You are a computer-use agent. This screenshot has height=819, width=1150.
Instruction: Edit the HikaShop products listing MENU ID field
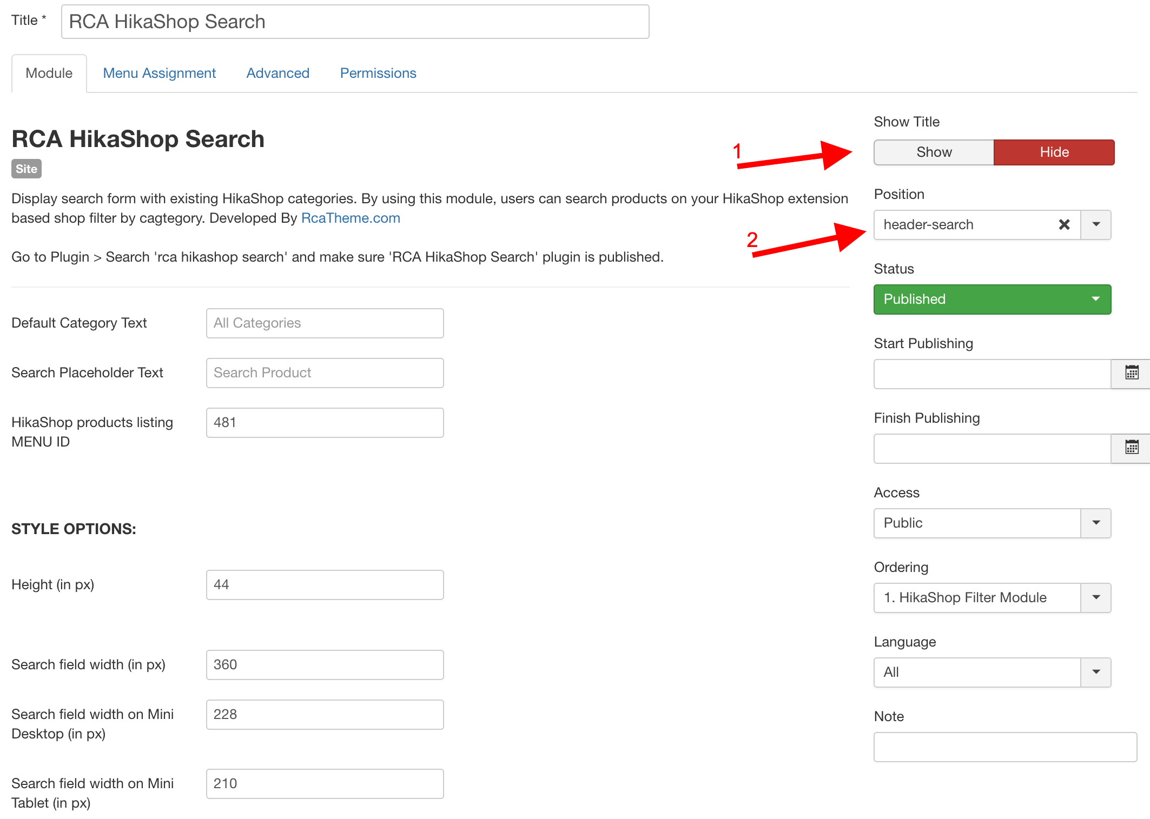click(325, 423)
